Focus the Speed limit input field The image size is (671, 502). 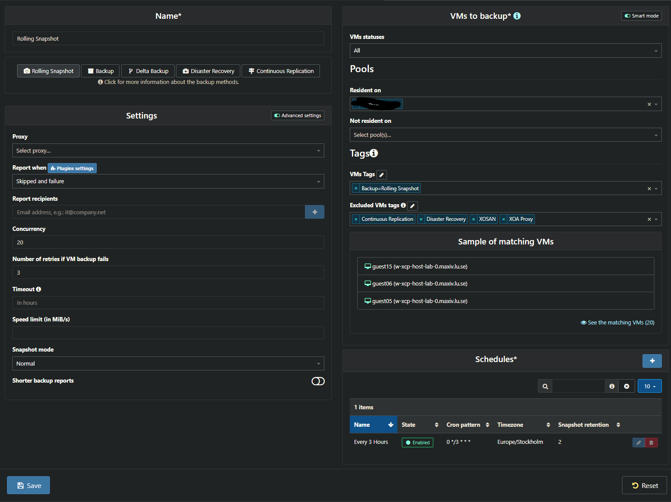click(168, 333)
